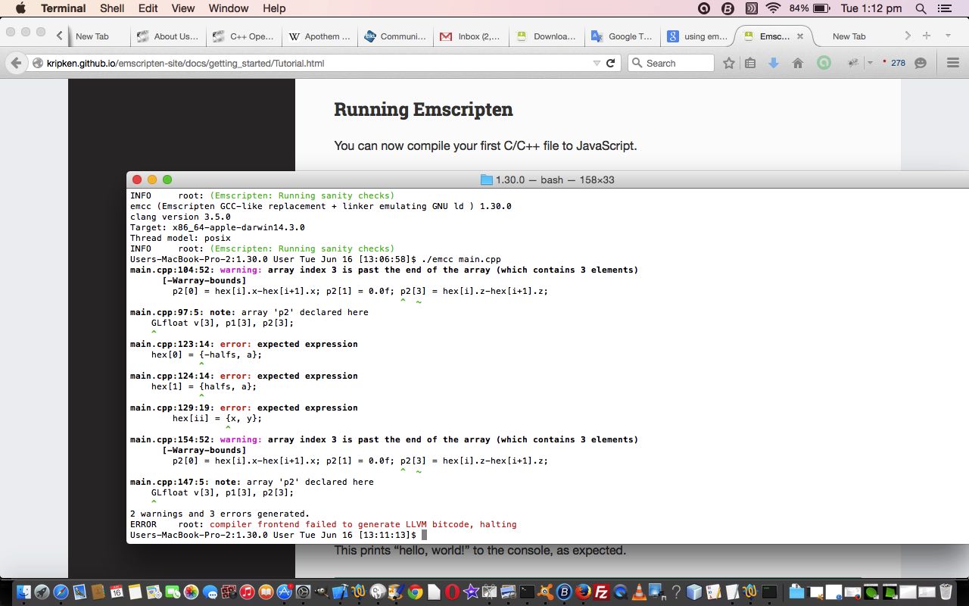Open the bookmarks list icon
969x606 pixels.
(750, 63)
